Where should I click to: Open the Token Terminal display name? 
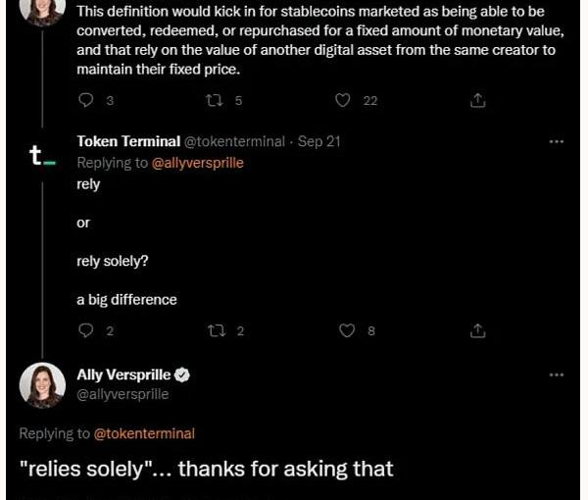(x=127, y=142)
